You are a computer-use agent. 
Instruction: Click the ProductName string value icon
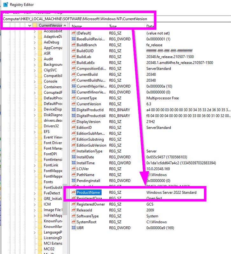click(x=73, y=192)
